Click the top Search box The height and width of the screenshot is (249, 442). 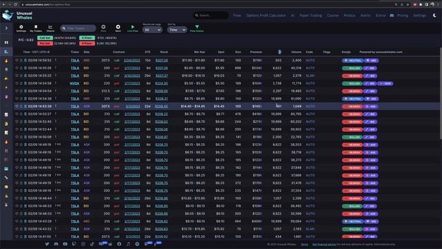point(211,15)
